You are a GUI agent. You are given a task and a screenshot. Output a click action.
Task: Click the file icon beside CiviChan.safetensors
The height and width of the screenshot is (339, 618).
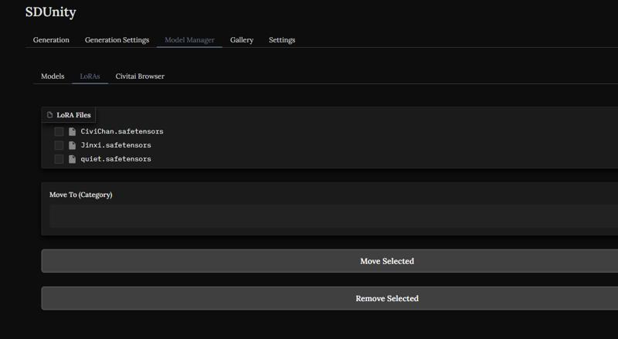[72, 131]
